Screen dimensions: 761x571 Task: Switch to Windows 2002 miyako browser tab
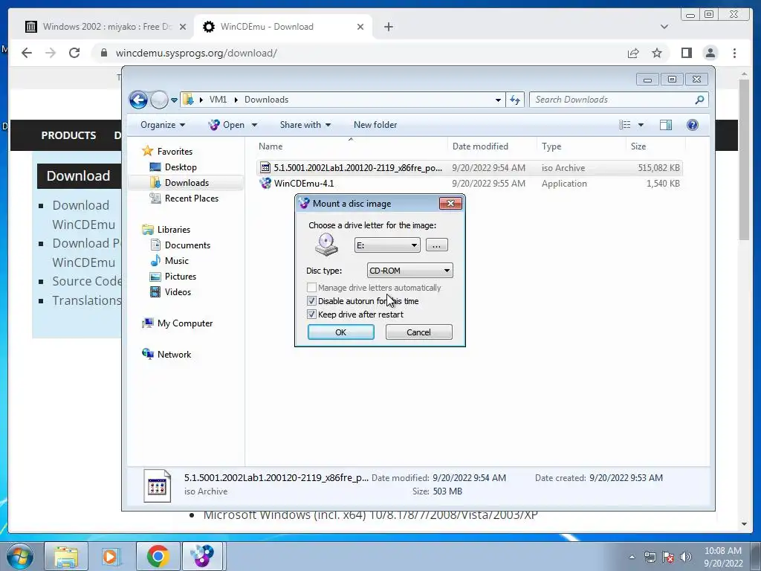pos(106,27)
